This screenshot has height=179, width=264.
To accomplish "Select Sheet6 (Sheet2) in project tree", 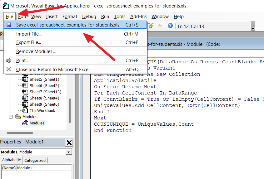I will (44, 85).
